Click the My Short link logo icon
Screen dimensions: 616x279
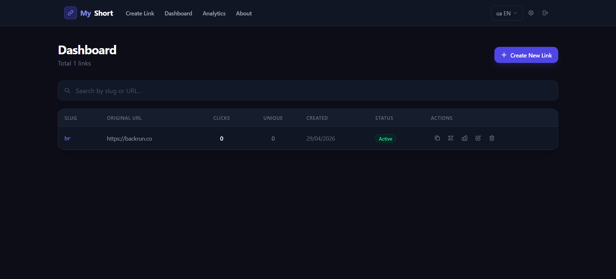coord(71,13)
